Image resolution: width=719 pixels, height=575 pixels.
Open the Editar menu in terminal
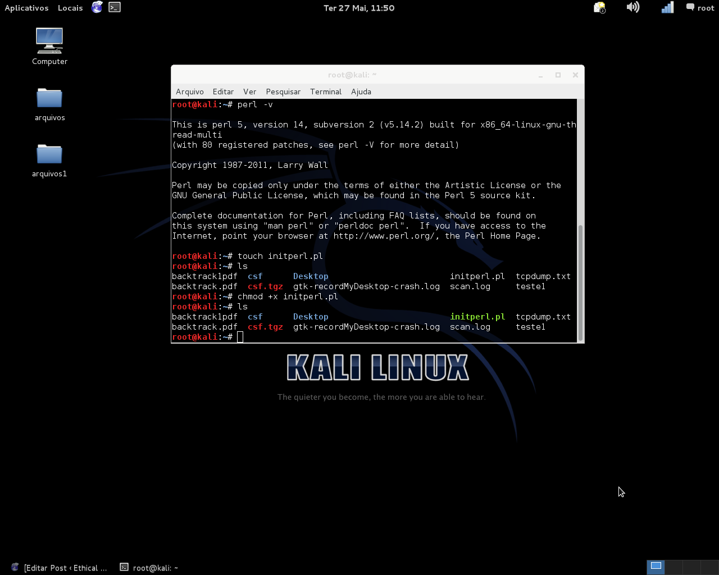point(223,92)
